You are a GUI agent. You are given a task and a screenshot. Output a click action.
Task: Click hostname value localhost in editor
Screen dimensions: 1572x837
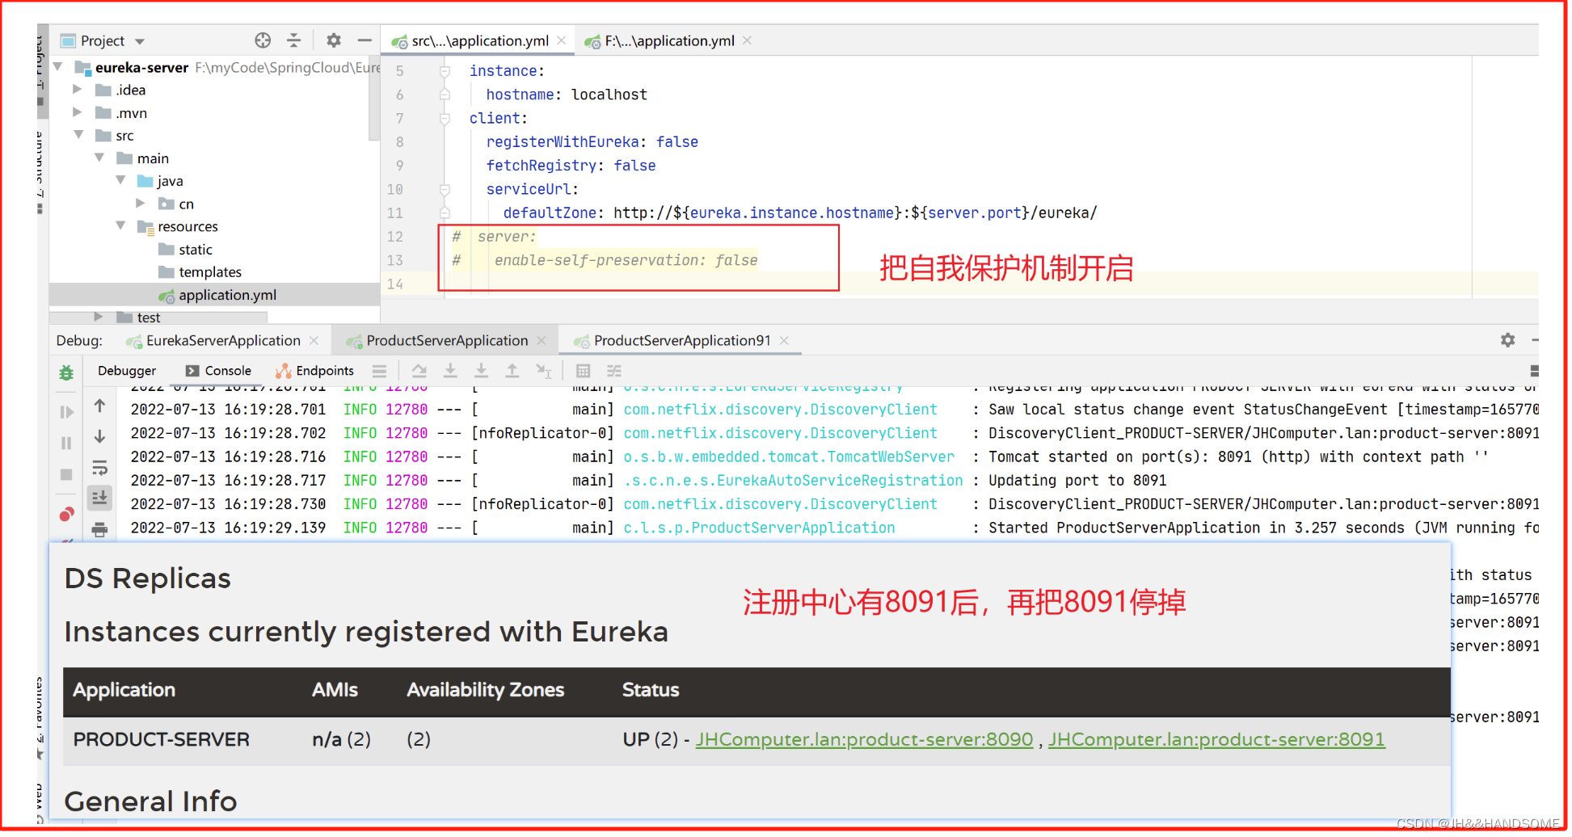[609, 95]
